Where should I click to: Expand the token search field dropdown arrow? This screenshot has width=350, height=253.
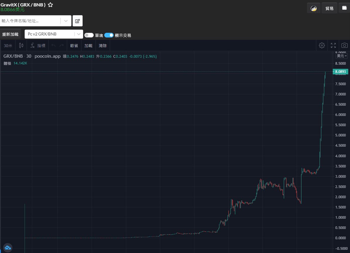pos(66,20)
